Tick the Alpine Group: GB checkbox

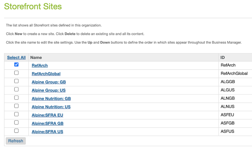click(16, 81)
